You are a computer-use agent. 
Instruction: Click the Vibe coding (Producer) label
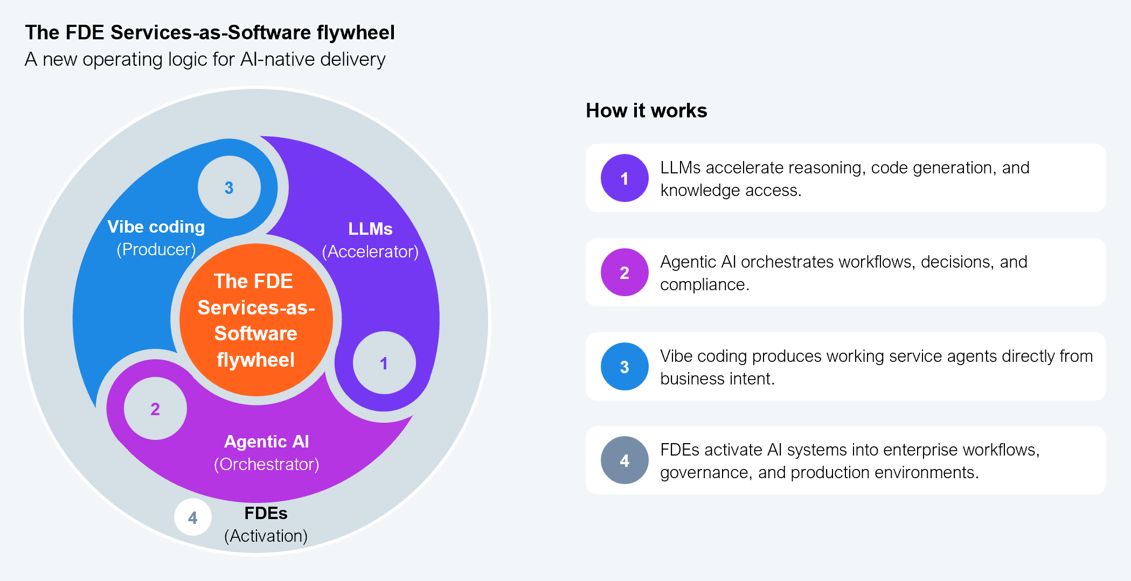(156, 238)
